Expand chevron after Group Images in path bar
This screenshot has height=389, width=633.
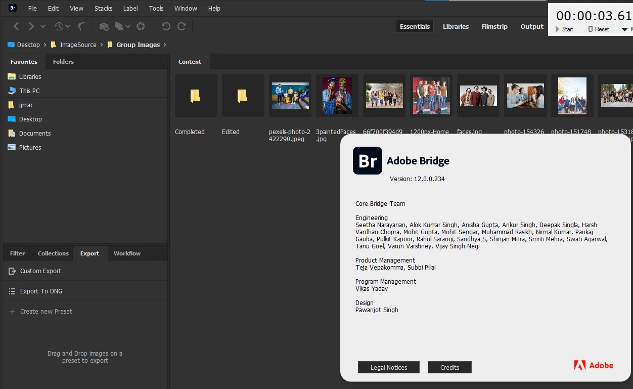coord(165,45)
